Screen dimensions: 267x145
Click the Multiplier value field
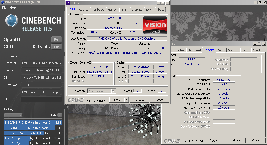[x=99, y=72]
